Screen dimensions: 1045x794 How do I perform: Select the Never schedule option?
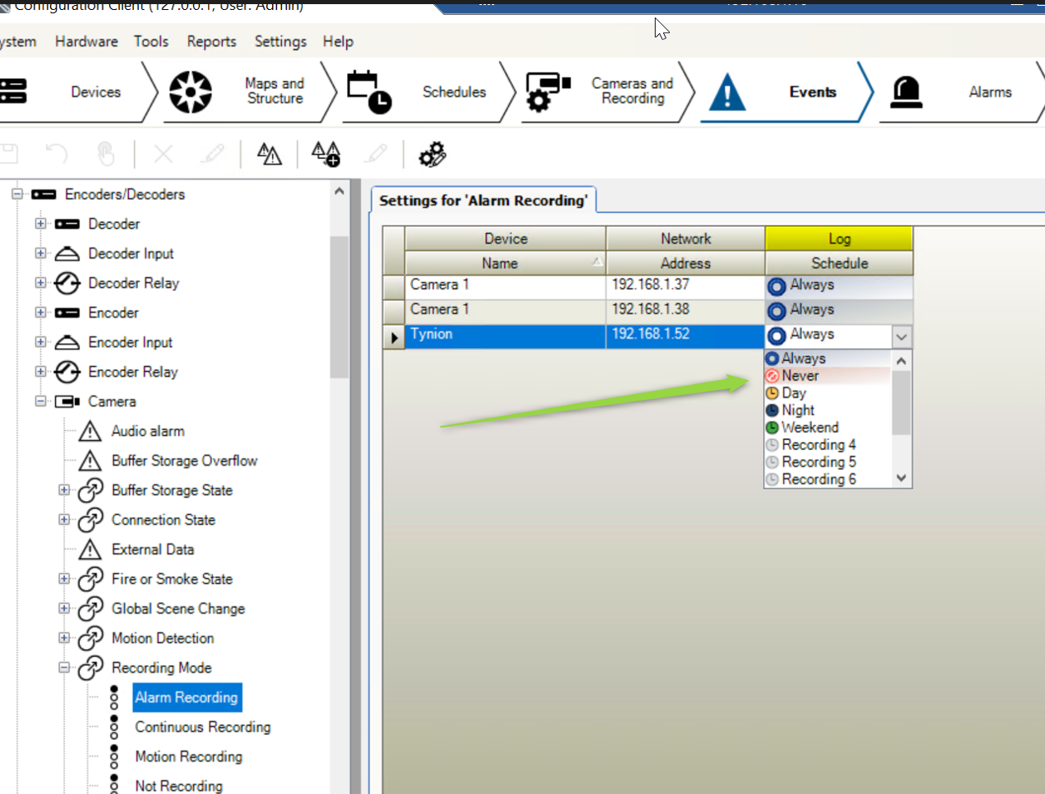[800, 376]
